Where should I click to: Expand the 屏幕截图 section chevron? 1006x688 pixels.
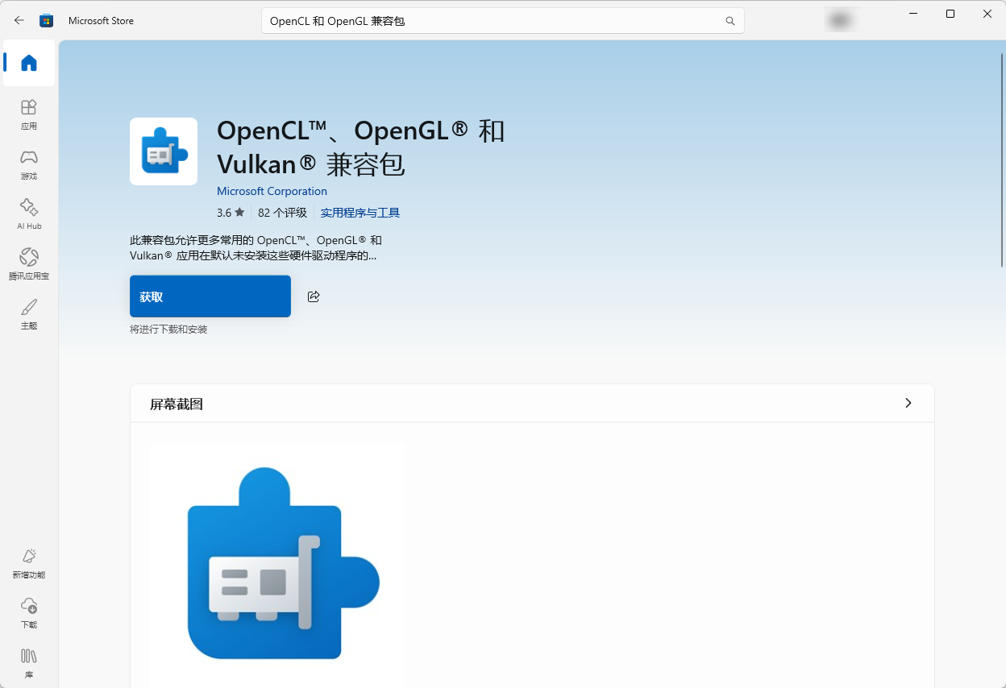click(x=908, y=403)
